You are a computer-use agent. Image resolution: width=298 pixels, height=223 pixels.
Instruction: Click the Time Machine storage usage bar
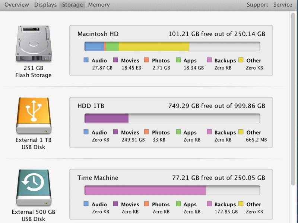(172, 190)
